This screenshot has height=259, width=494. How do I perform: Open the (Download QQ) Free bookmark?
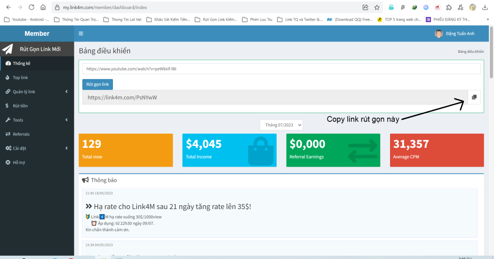[350, 20]
